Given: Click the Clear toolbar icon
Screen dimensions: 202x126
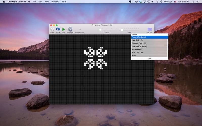Looking at the screenshot, I should 52,29.
